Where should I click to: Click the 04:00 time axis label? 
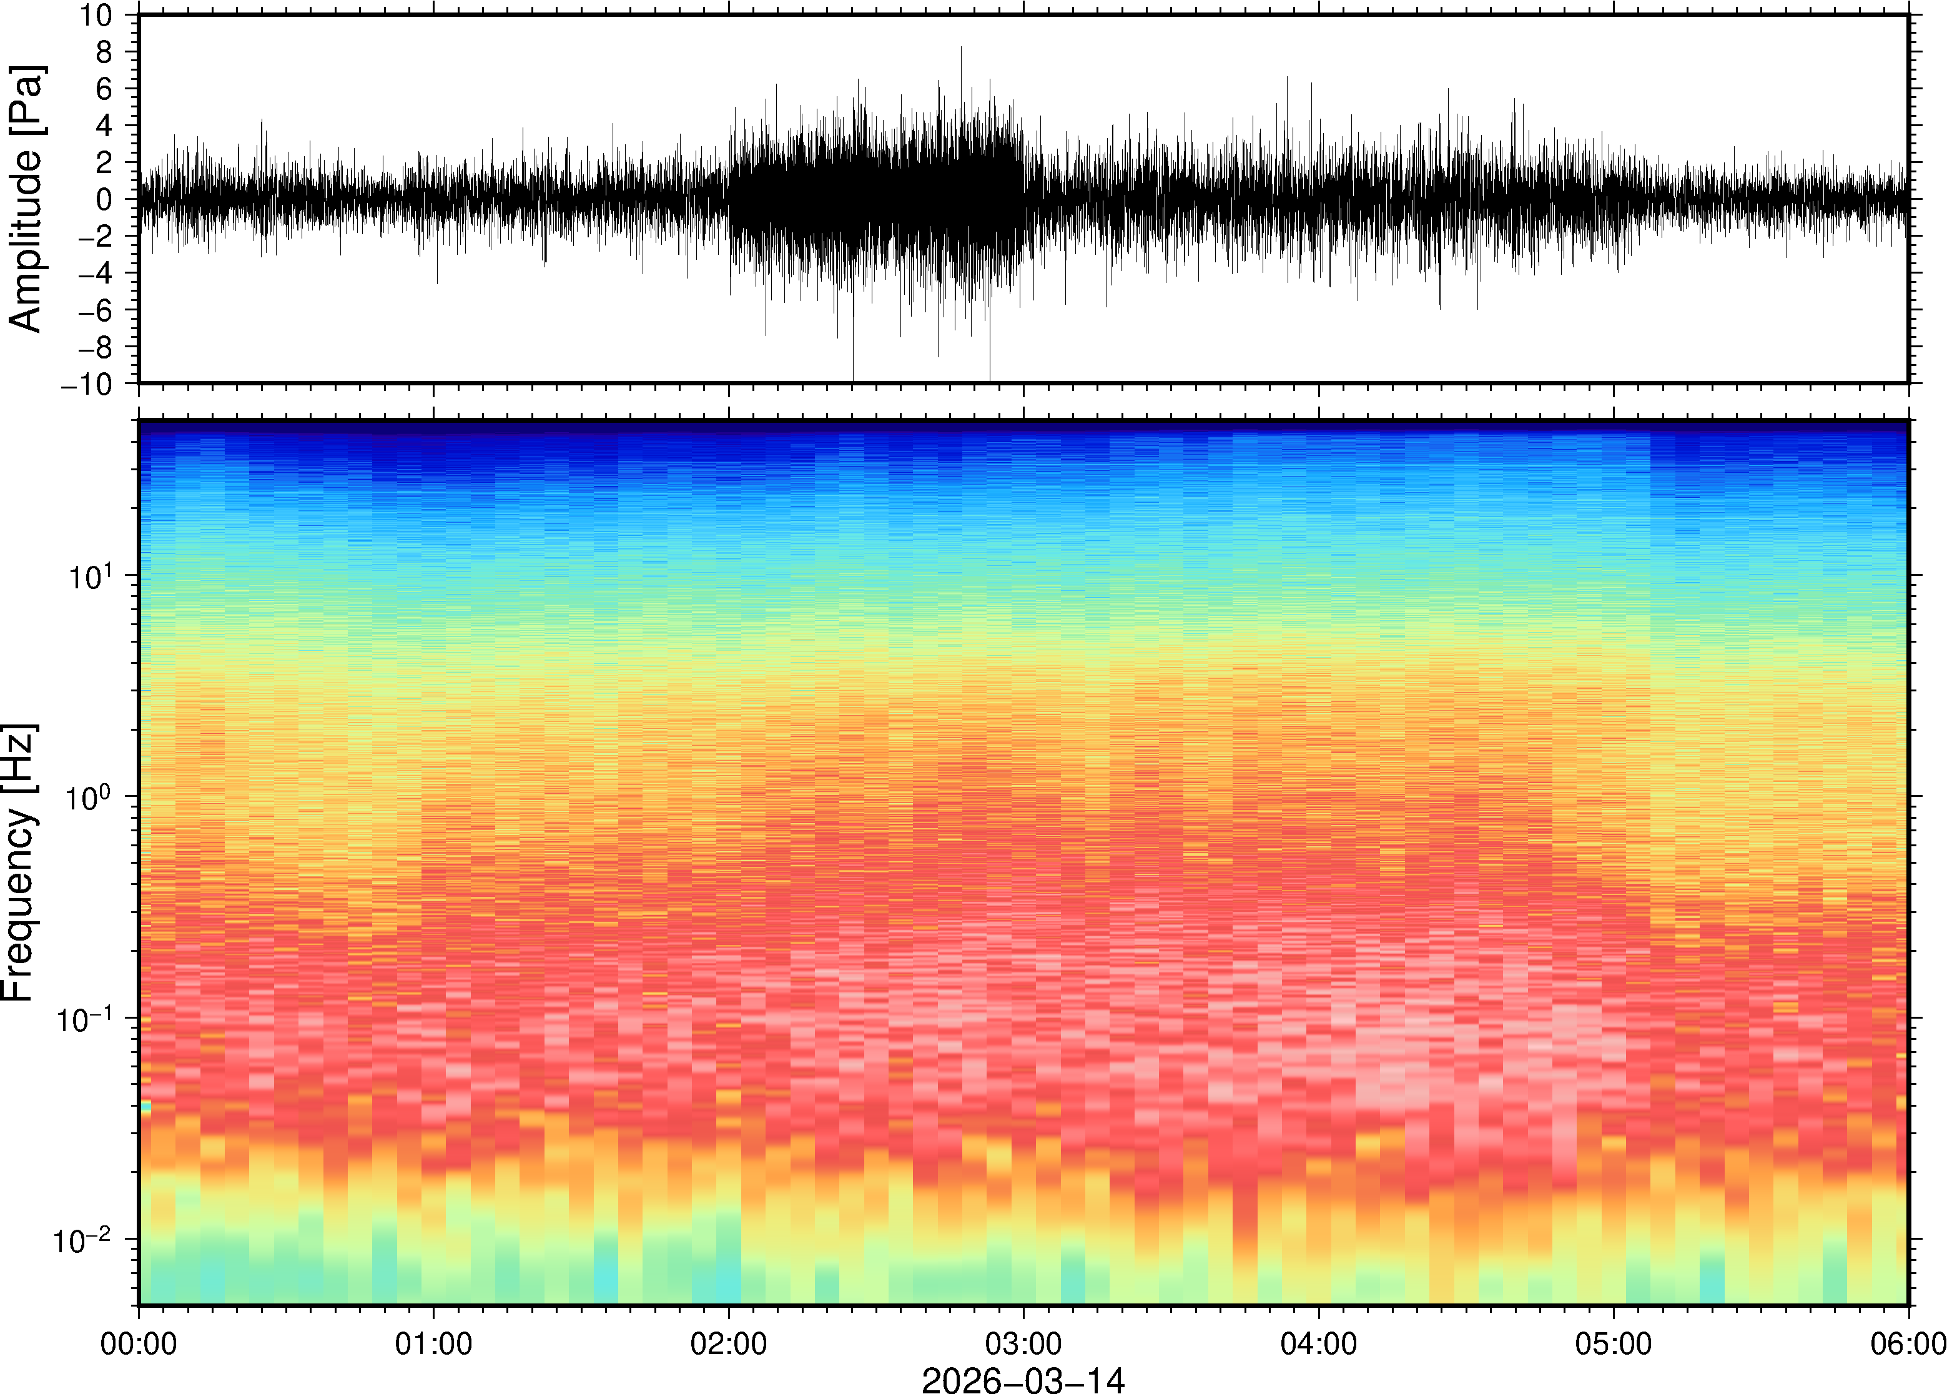[1318, 1343]
